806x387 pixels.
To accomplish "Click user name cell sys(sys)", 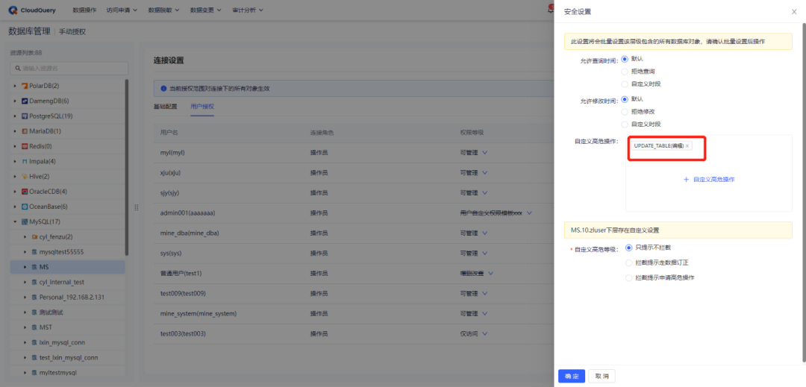I will (171, 254).
